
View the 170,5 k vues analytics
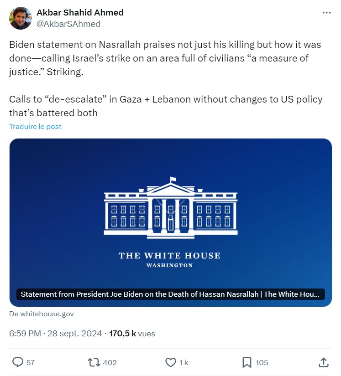[132, 334]
